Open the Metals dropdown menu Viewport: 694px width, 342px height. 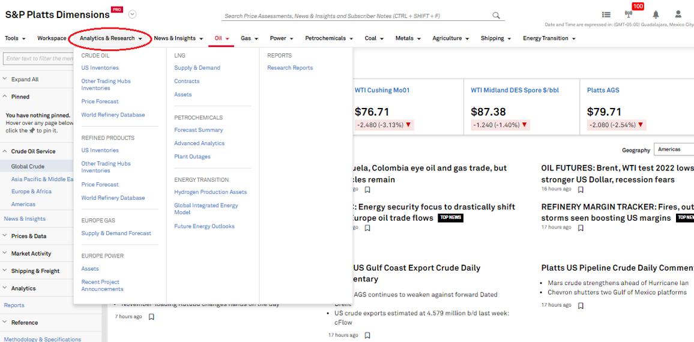408,38
